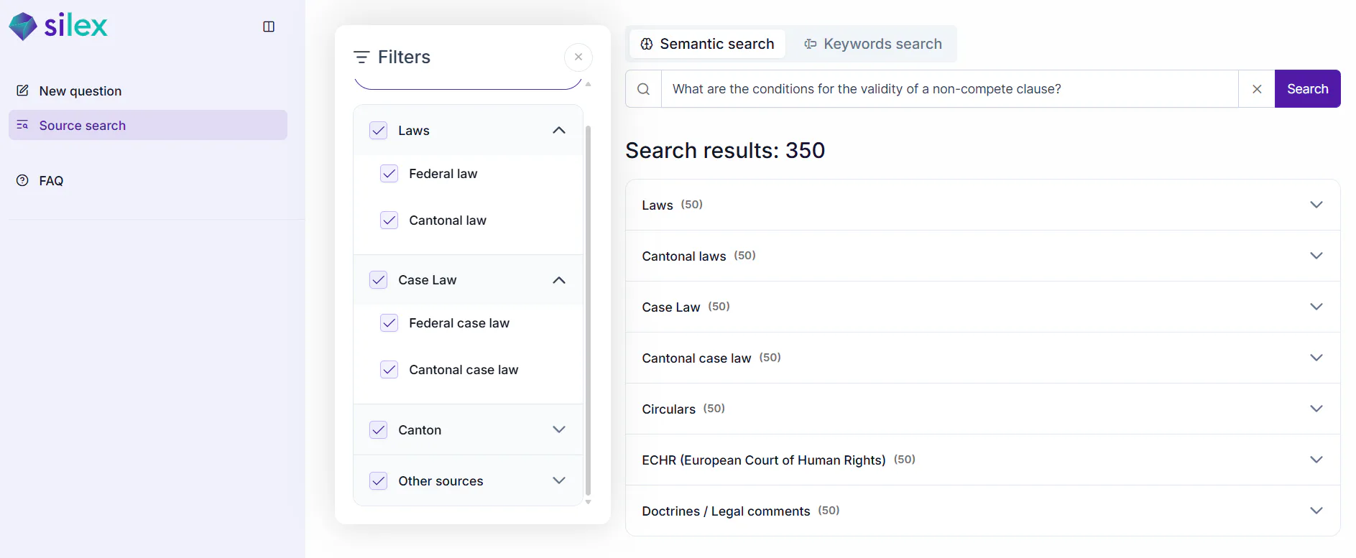Expand Cantonal laws results section
Viewport: 1356px width, 558px height.
coord(983,256)
